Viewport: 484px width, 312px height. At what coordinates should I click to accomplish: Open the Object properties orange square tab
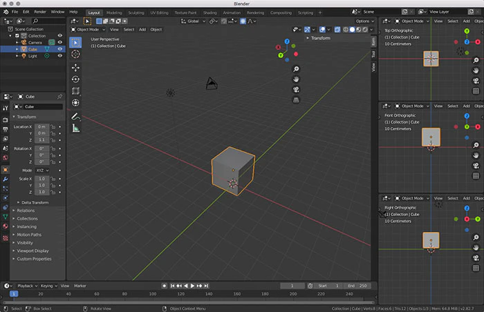pyautogui.click(x=6, y=170)
